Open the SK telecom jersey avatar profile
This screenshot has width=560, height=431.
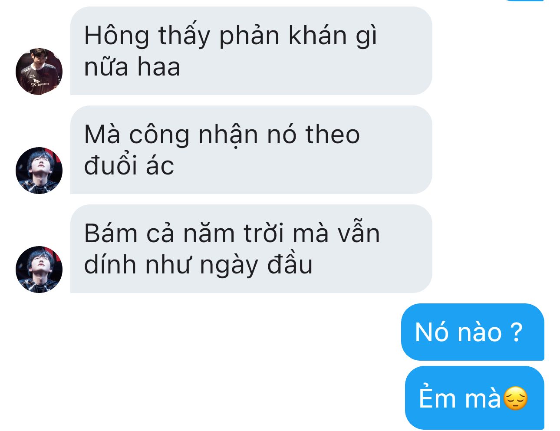click(39, 72)
